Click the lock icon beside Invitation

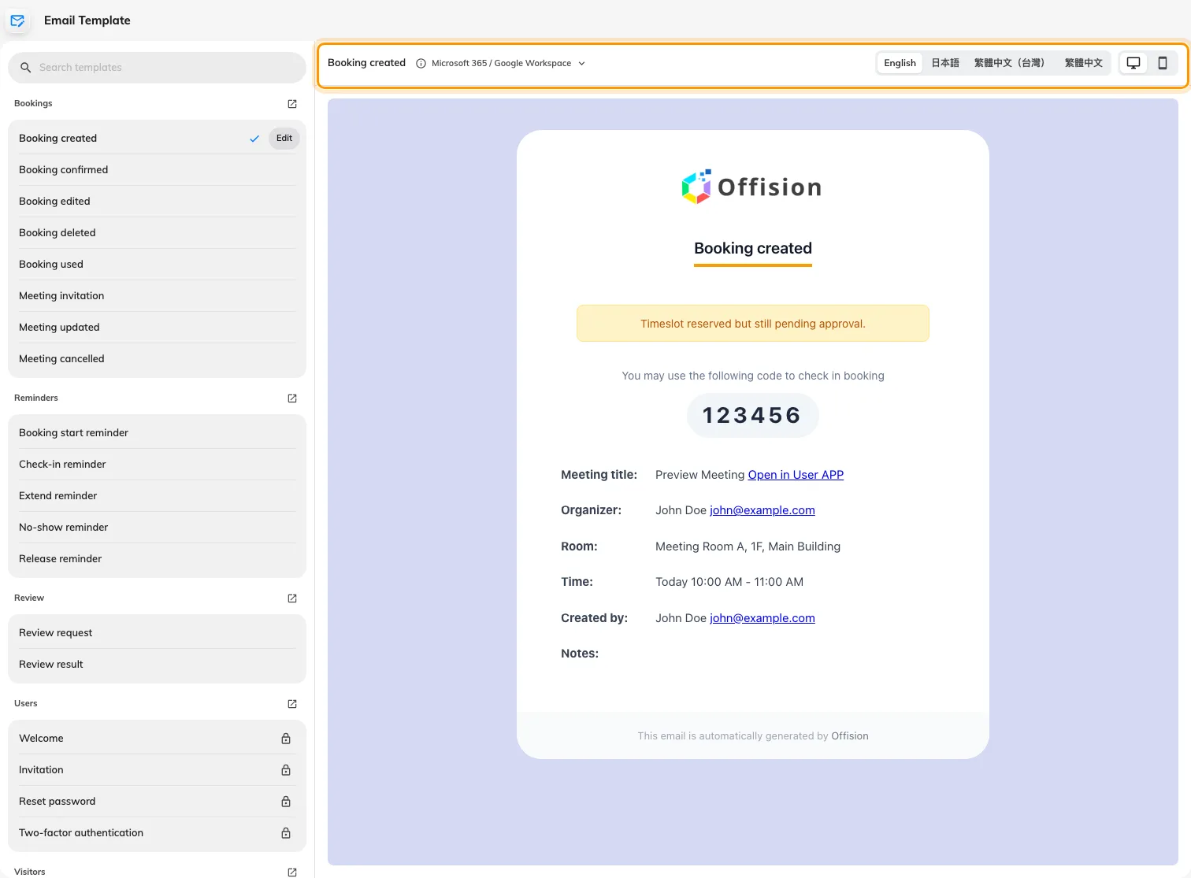tap(286, 770)
